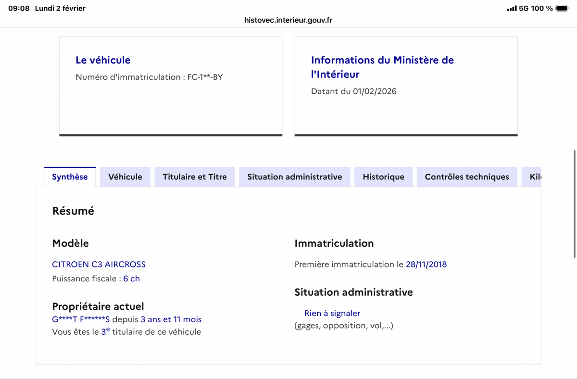Click the Le véhicule card heading
This screenshot has height=379, width=577.
click(103, 60)
